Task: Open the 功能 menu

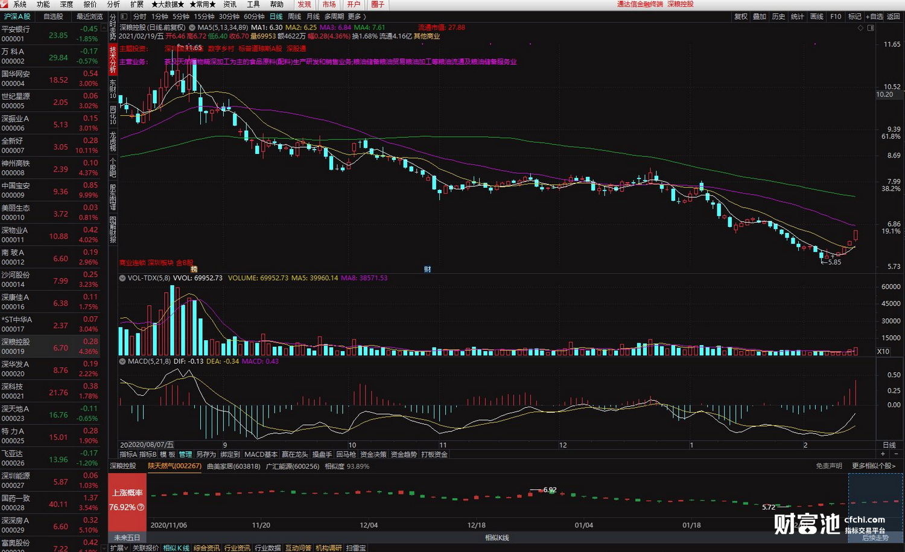Action: [x=43, y=4]
